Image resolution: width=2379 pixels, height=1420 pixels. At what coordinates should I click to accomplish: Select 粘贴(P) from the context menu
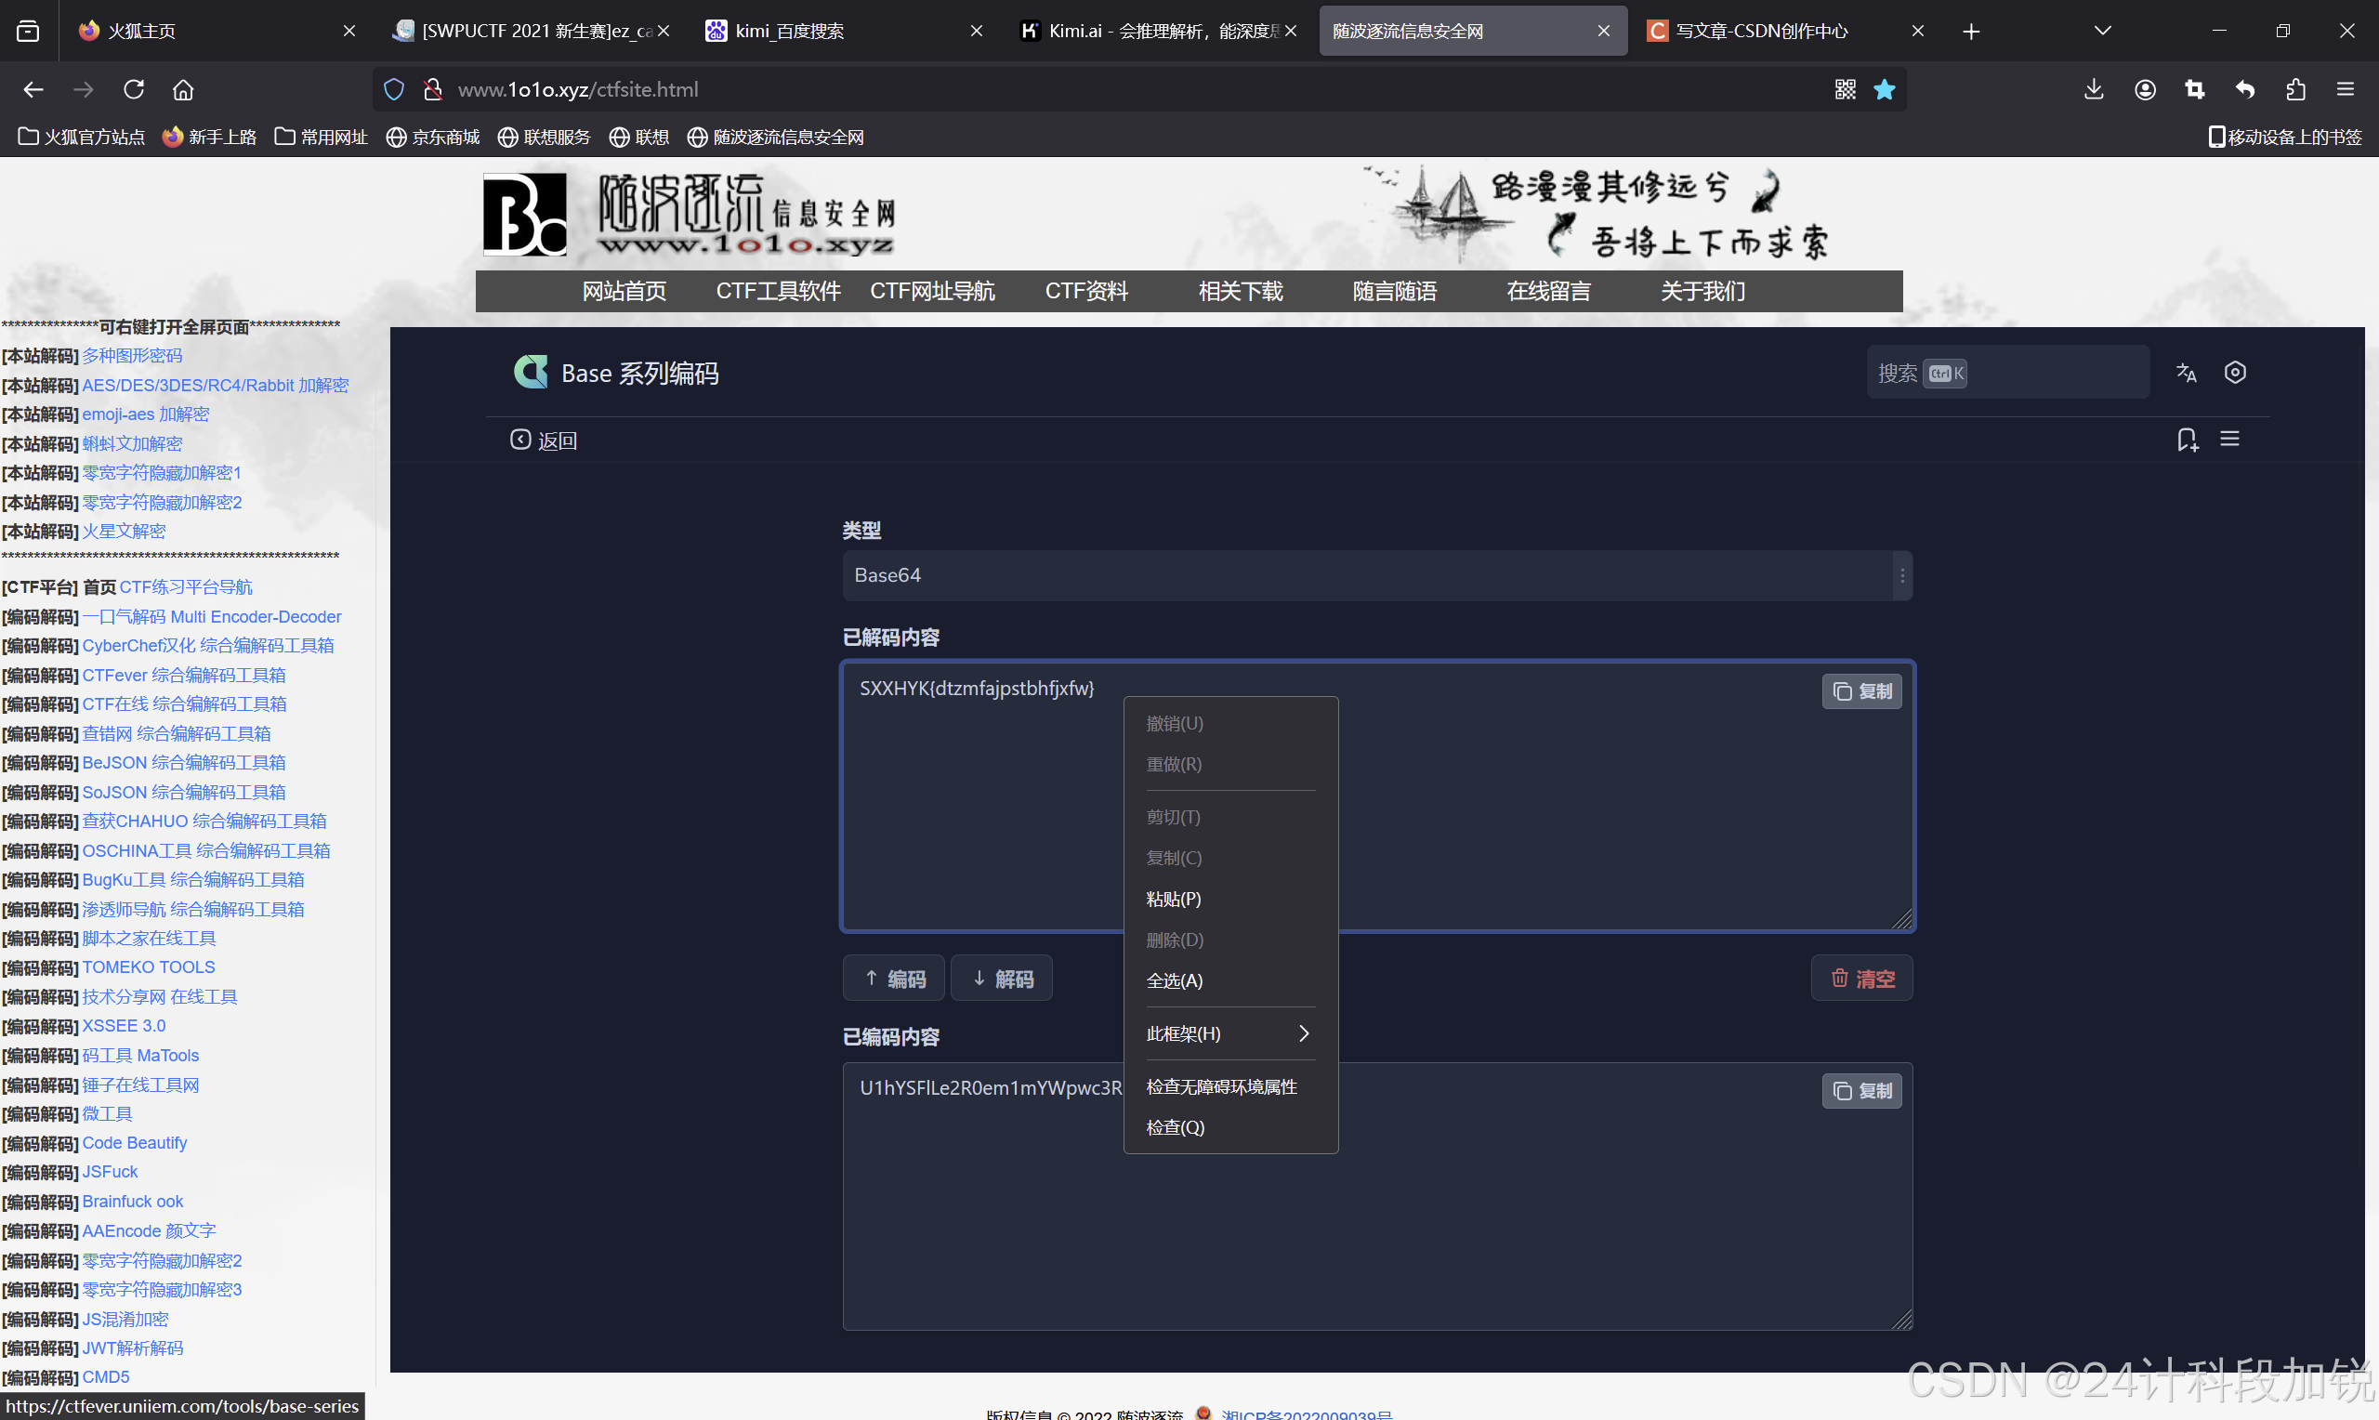tap(1174, 900)
